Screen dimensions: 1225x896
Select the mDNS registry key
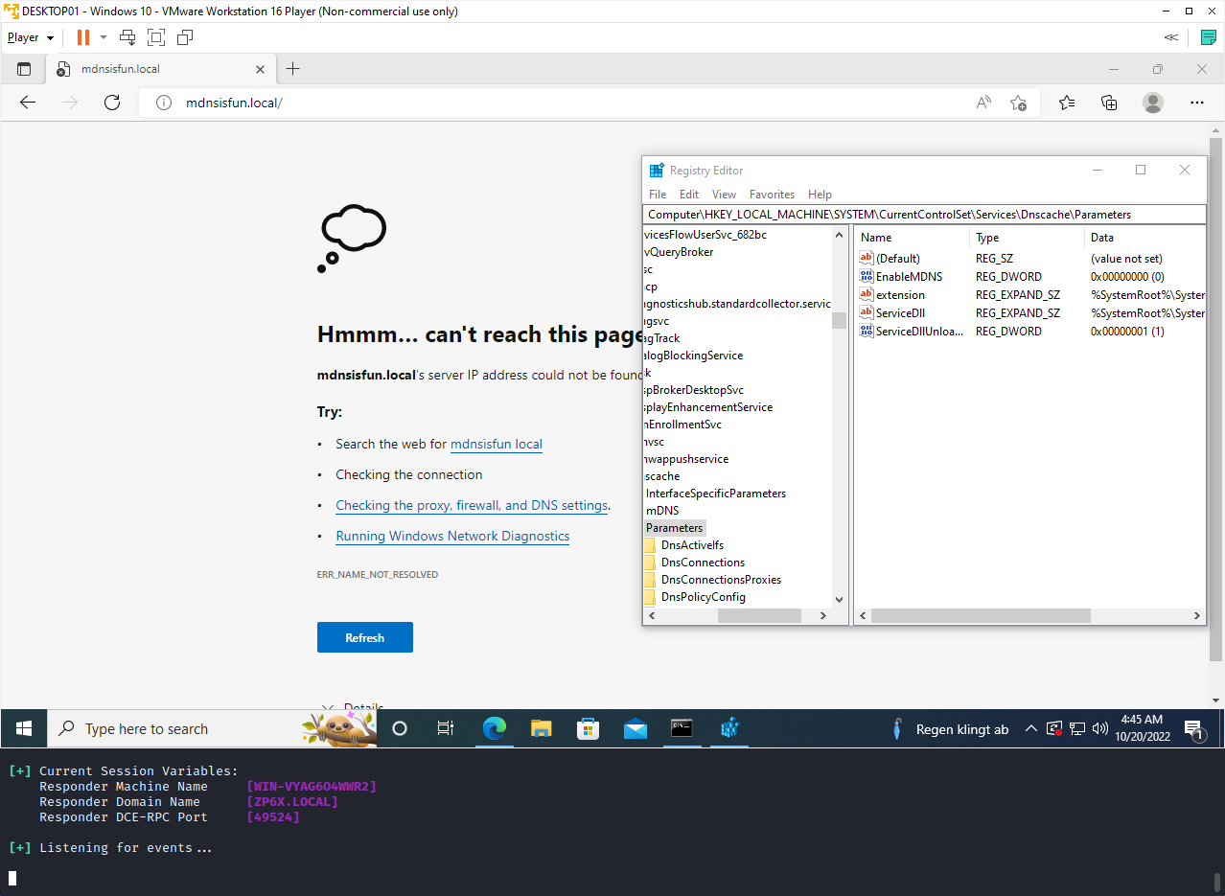pos(662,511)
